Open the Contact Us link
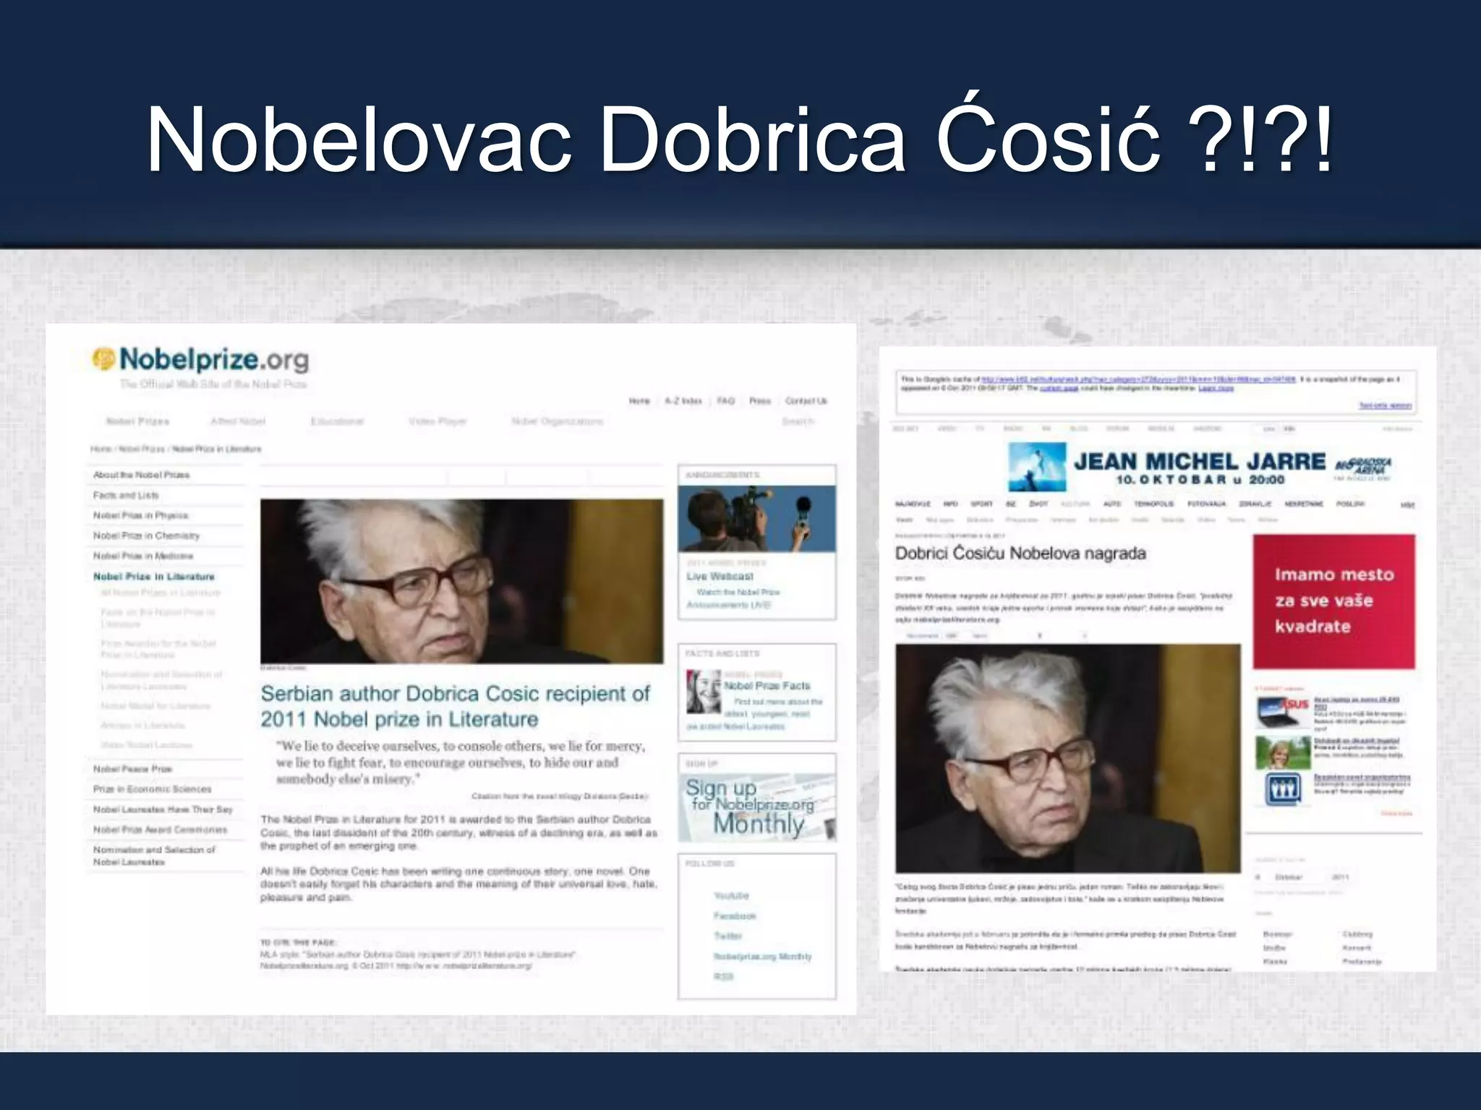The height and width of the screenshot is (1110, 1481). (806, 401)
